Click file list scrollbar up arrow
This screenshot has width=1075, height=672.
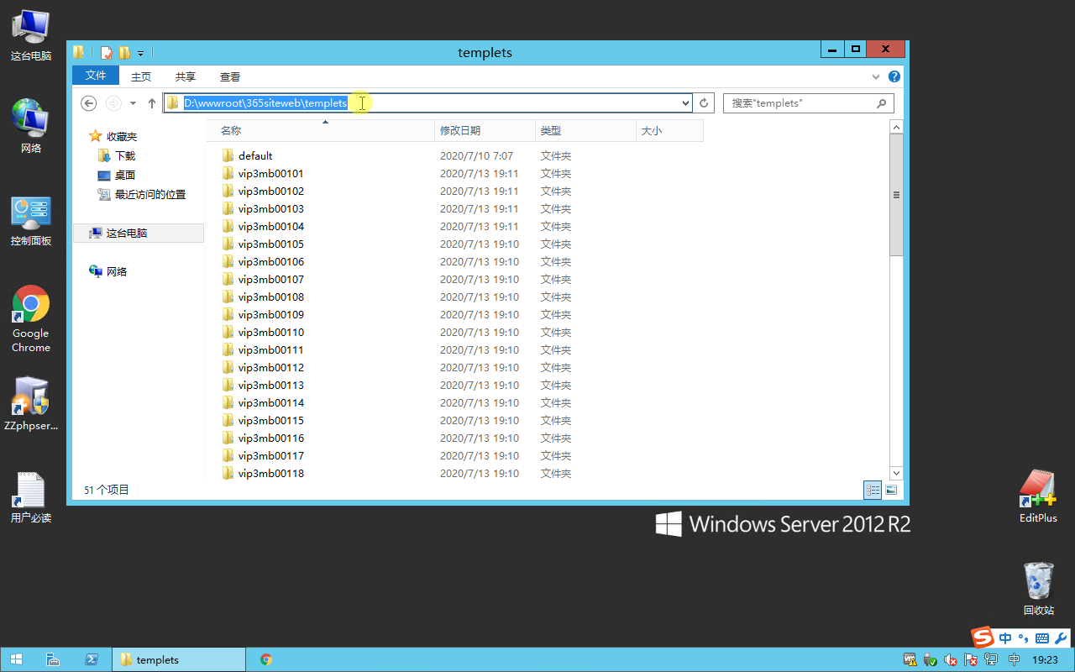click(896, 127)
